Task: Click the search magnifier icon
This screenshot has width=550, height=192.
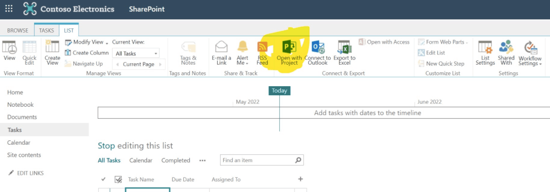Action: [x=298, y=160]
